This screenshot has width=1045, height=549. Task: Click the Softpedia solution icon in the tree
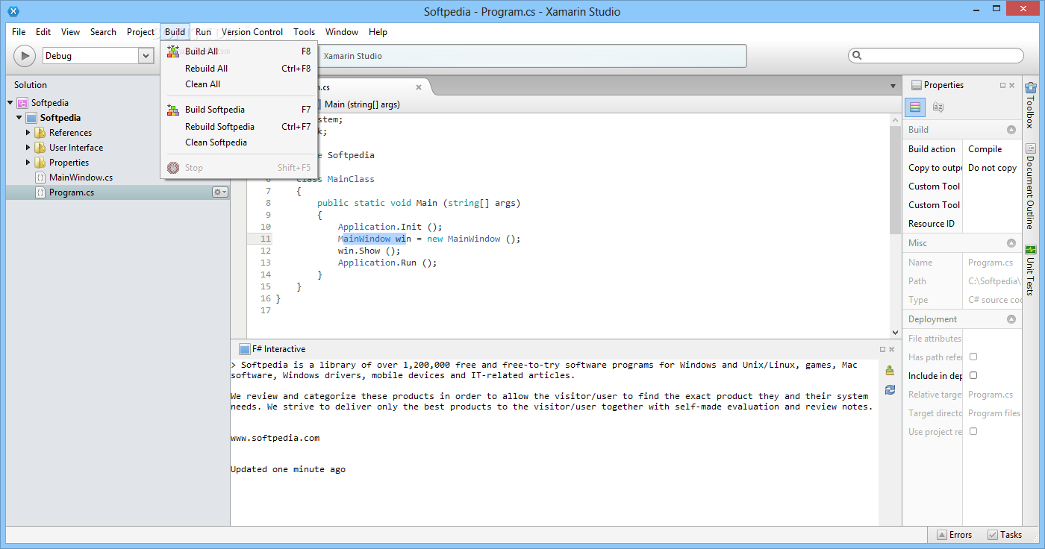[22, 103]
